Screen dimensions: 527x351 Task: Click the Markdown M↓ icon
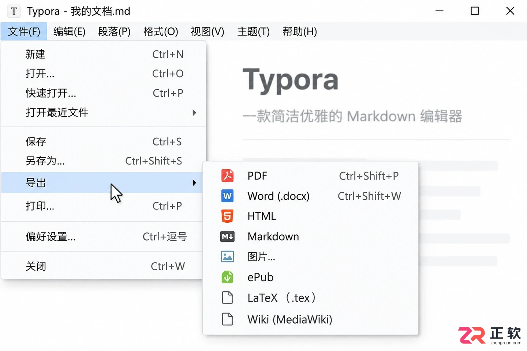pyautogui.click(x=227, y=237)
